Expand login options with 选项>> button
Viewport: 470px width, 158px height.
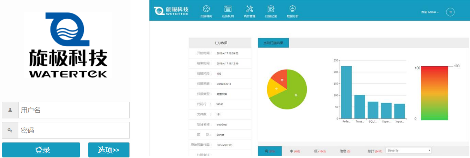coord(109,150)
